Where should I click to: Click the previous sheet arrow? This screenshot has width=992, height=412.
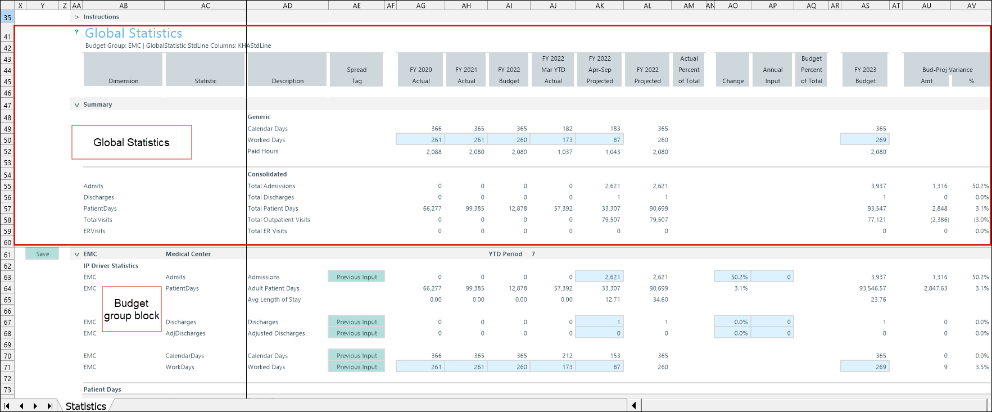click(21, 406)
